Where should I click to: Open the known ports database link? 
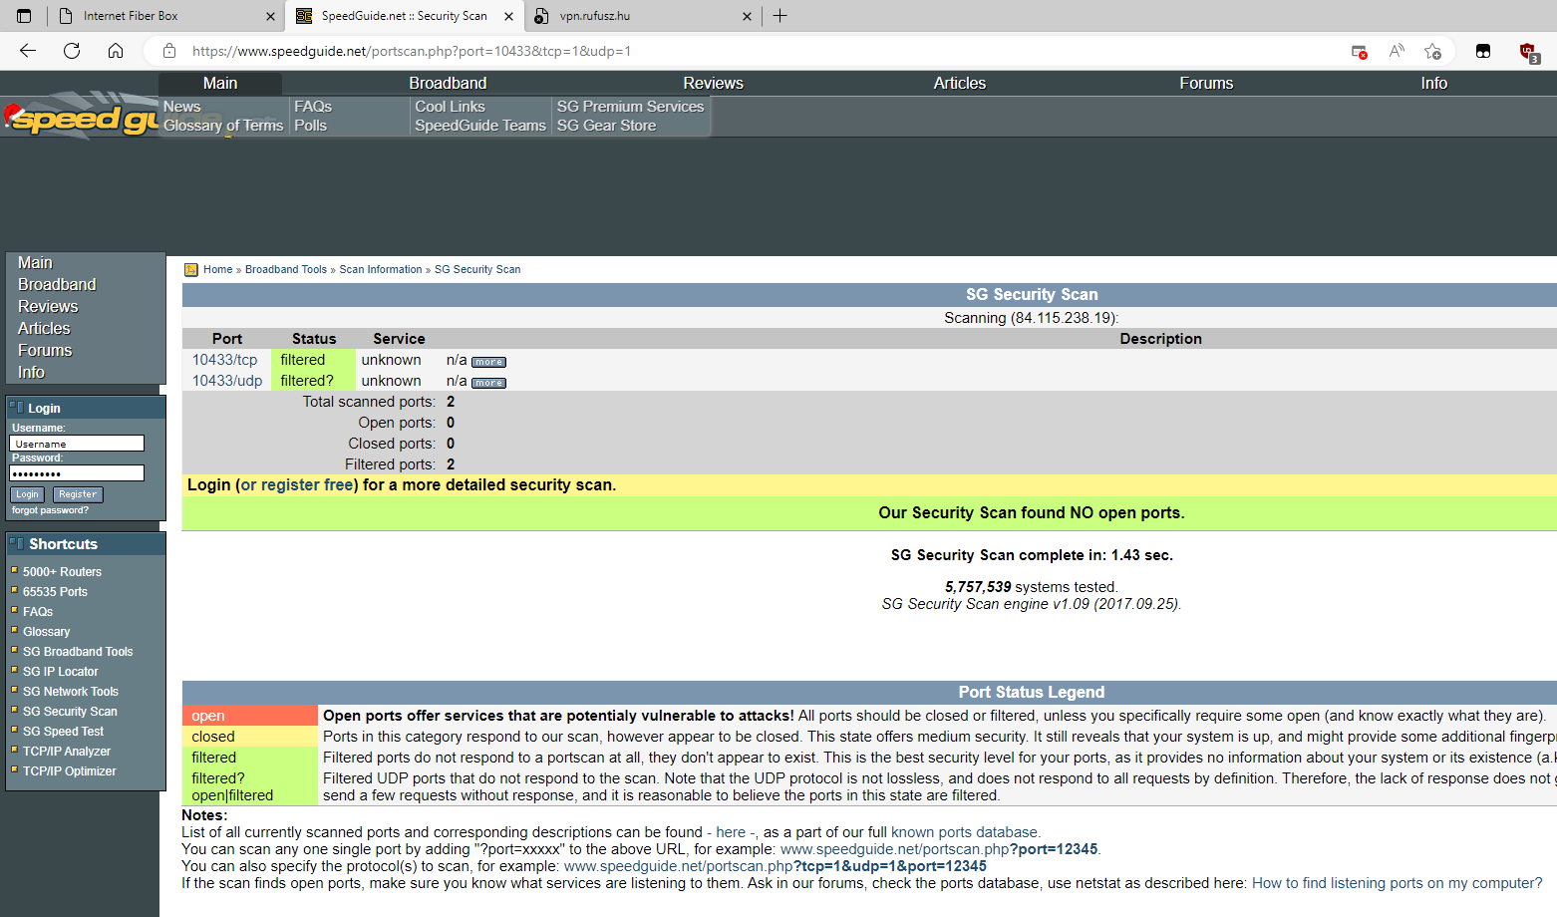point(964,832)
